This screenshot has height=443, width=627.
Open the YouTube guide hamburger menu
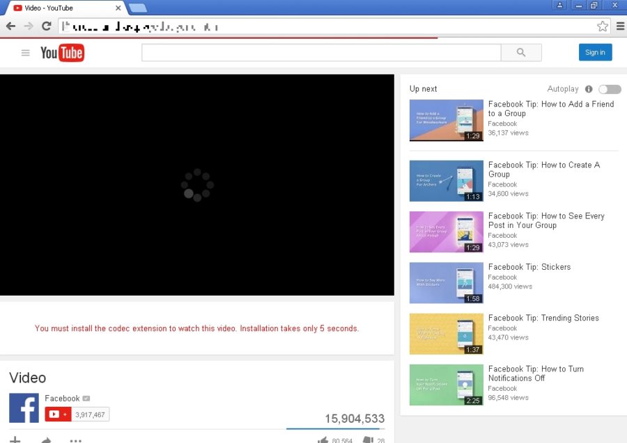[x=26, y=53]
